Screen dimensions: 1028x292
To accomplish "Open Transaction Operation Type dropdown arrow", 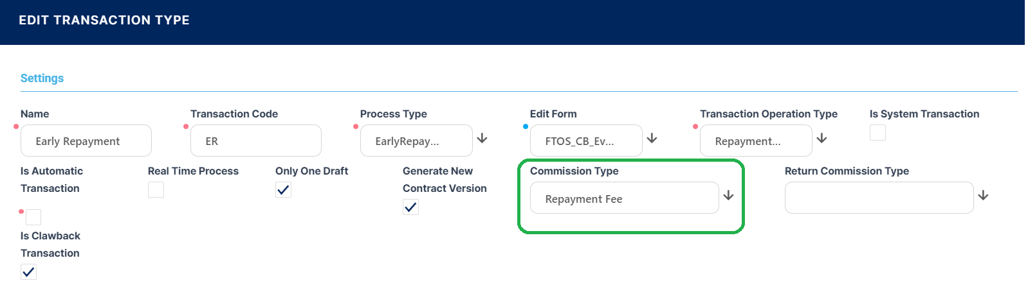I will [x=821, y=139].
